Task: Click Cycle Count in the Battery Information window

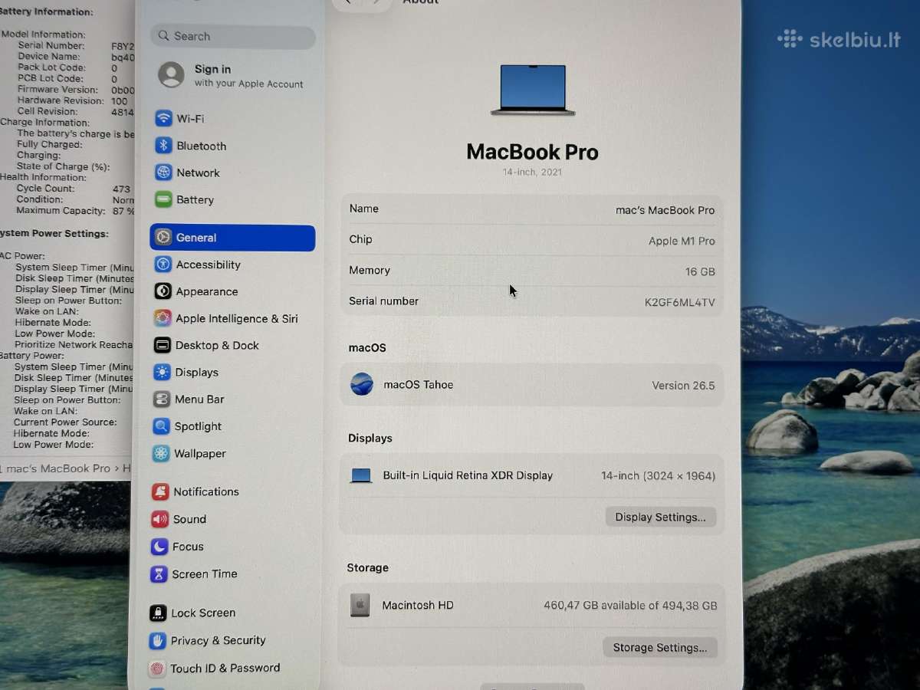Action: click(x=45, y=189)
